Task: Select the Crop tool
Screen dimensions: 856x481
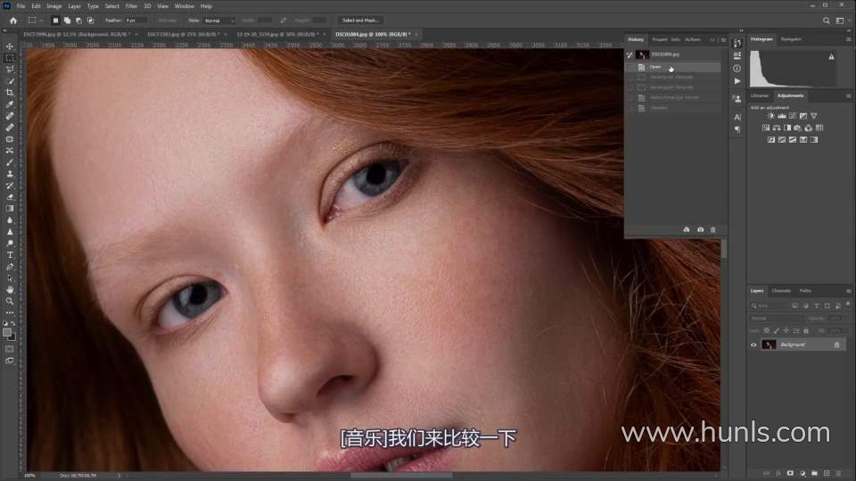Action: click(10, 93)
